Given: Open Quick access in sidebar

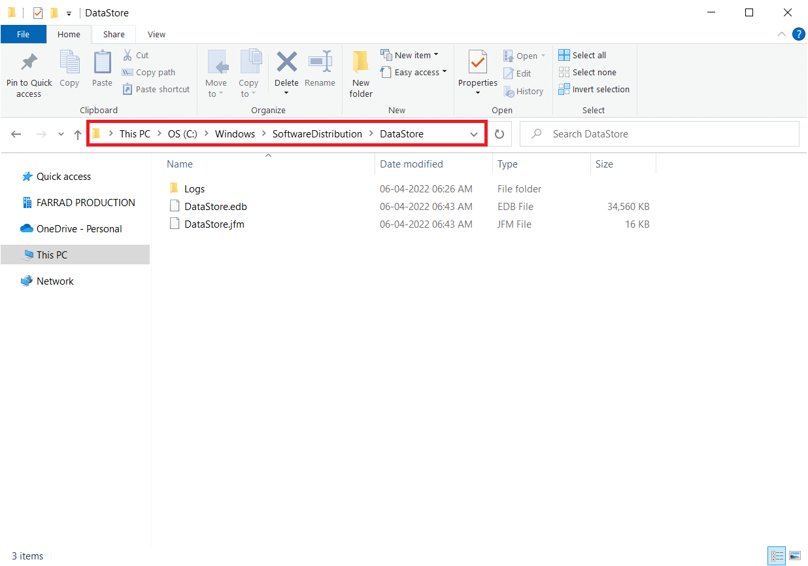Looking at the screenshot, I should [x=63, y=177].
